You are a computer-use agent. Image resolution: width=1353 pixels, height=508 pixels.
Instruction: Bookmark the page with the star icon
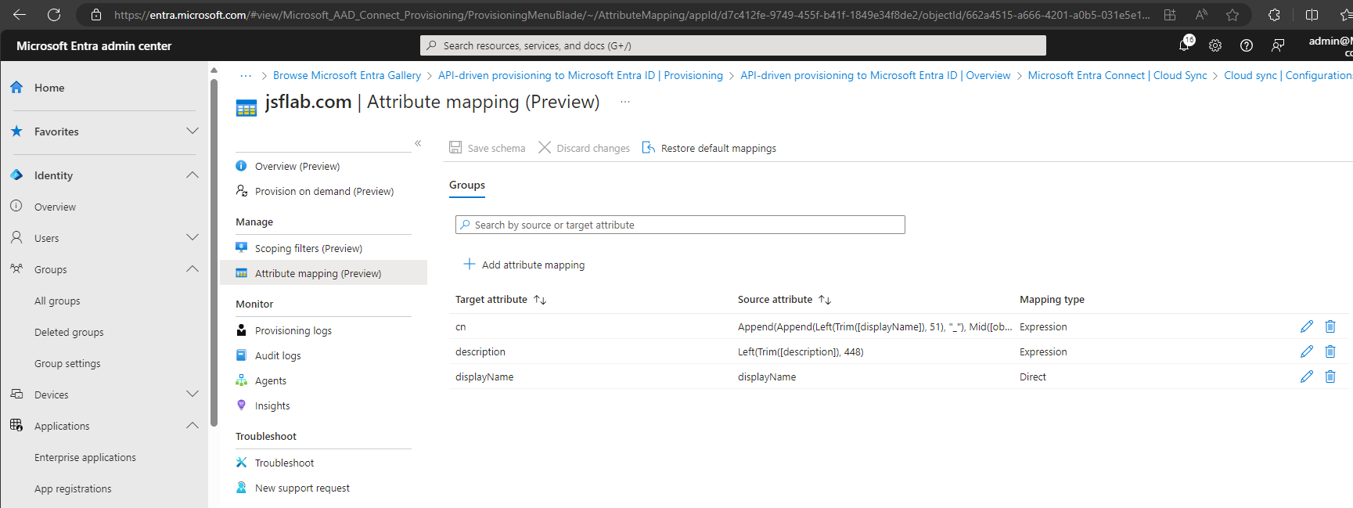click(x=1232, y=14)
